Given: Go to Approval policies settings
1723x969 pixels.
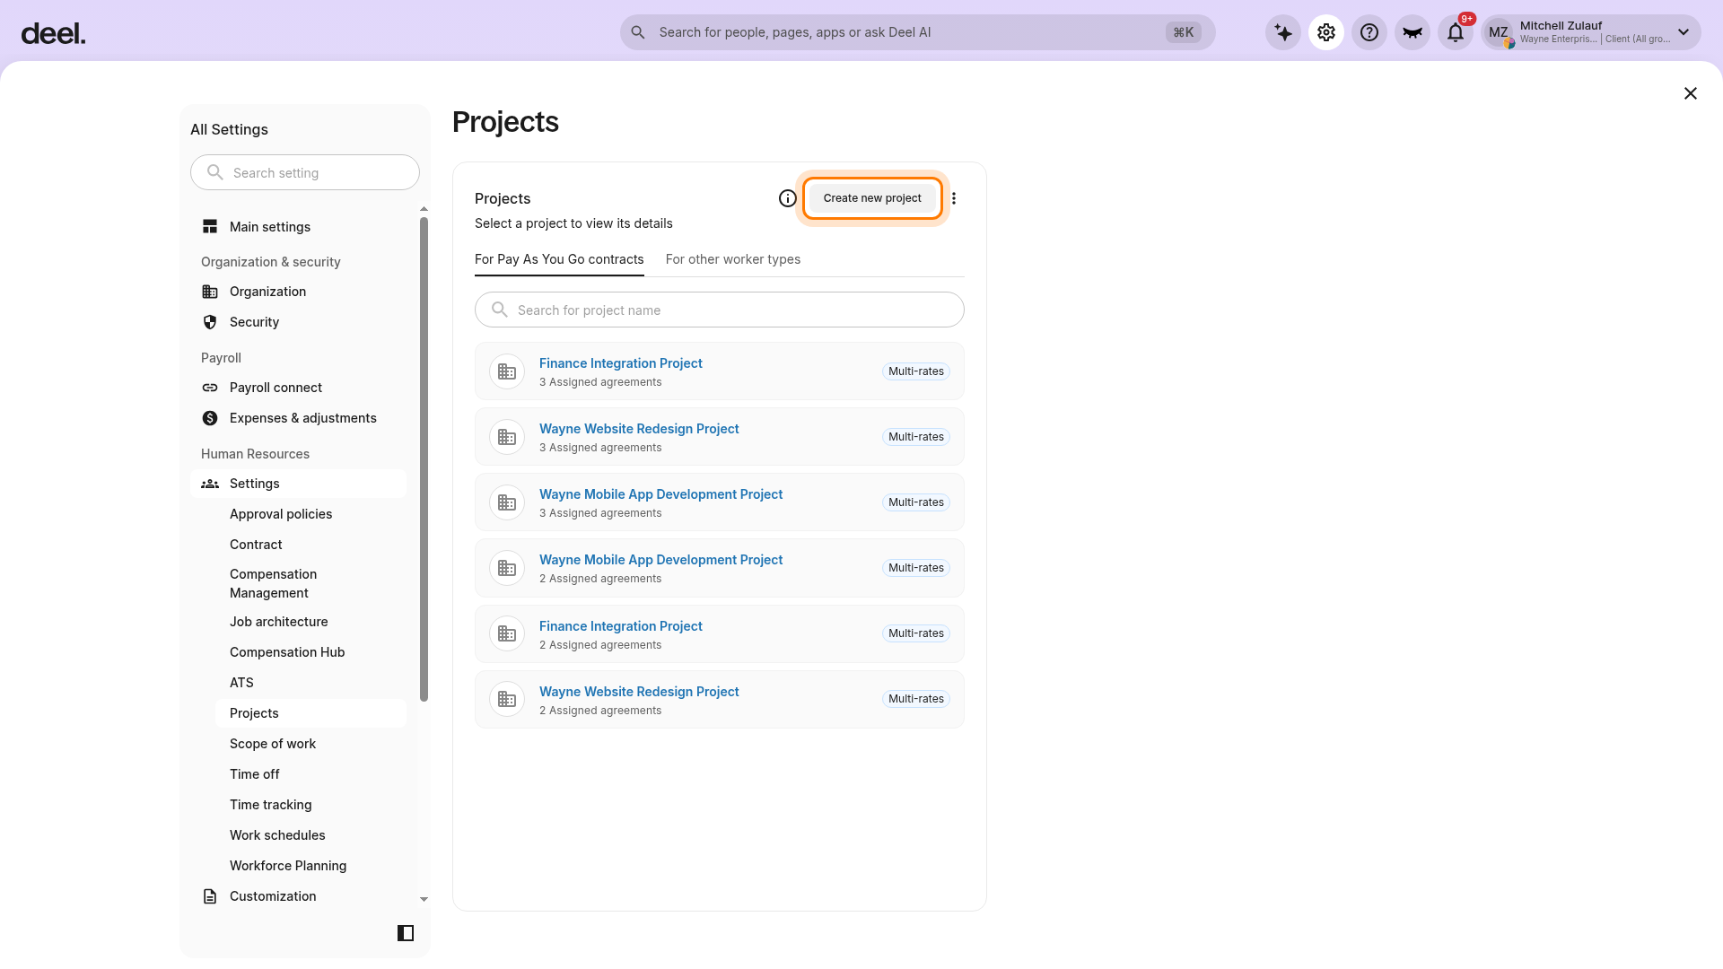Looking at the screenshot, I should click(x=281, y=514).
